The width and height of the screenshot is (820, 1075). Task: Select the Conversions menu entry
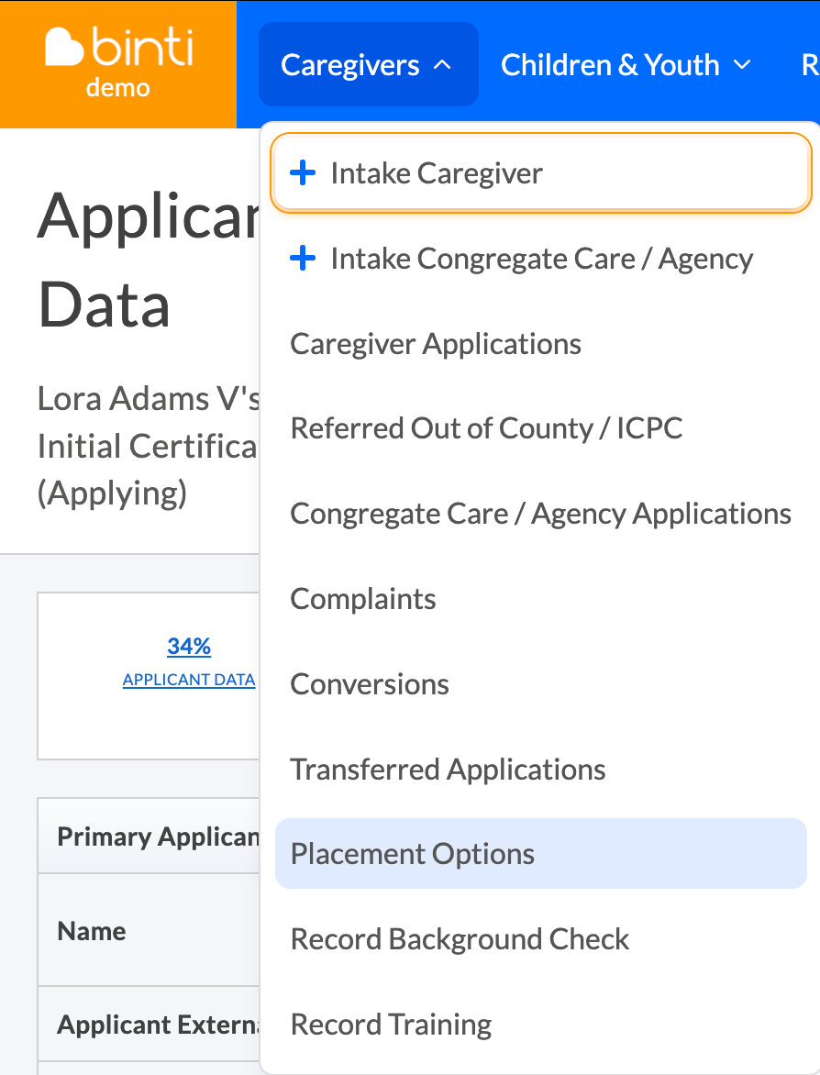tap(370, 684)
